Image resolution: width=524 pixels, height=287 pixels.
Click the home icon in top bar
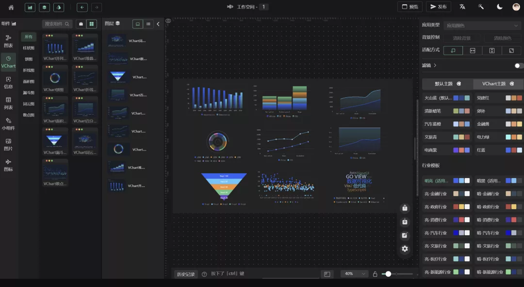(11, 7)
